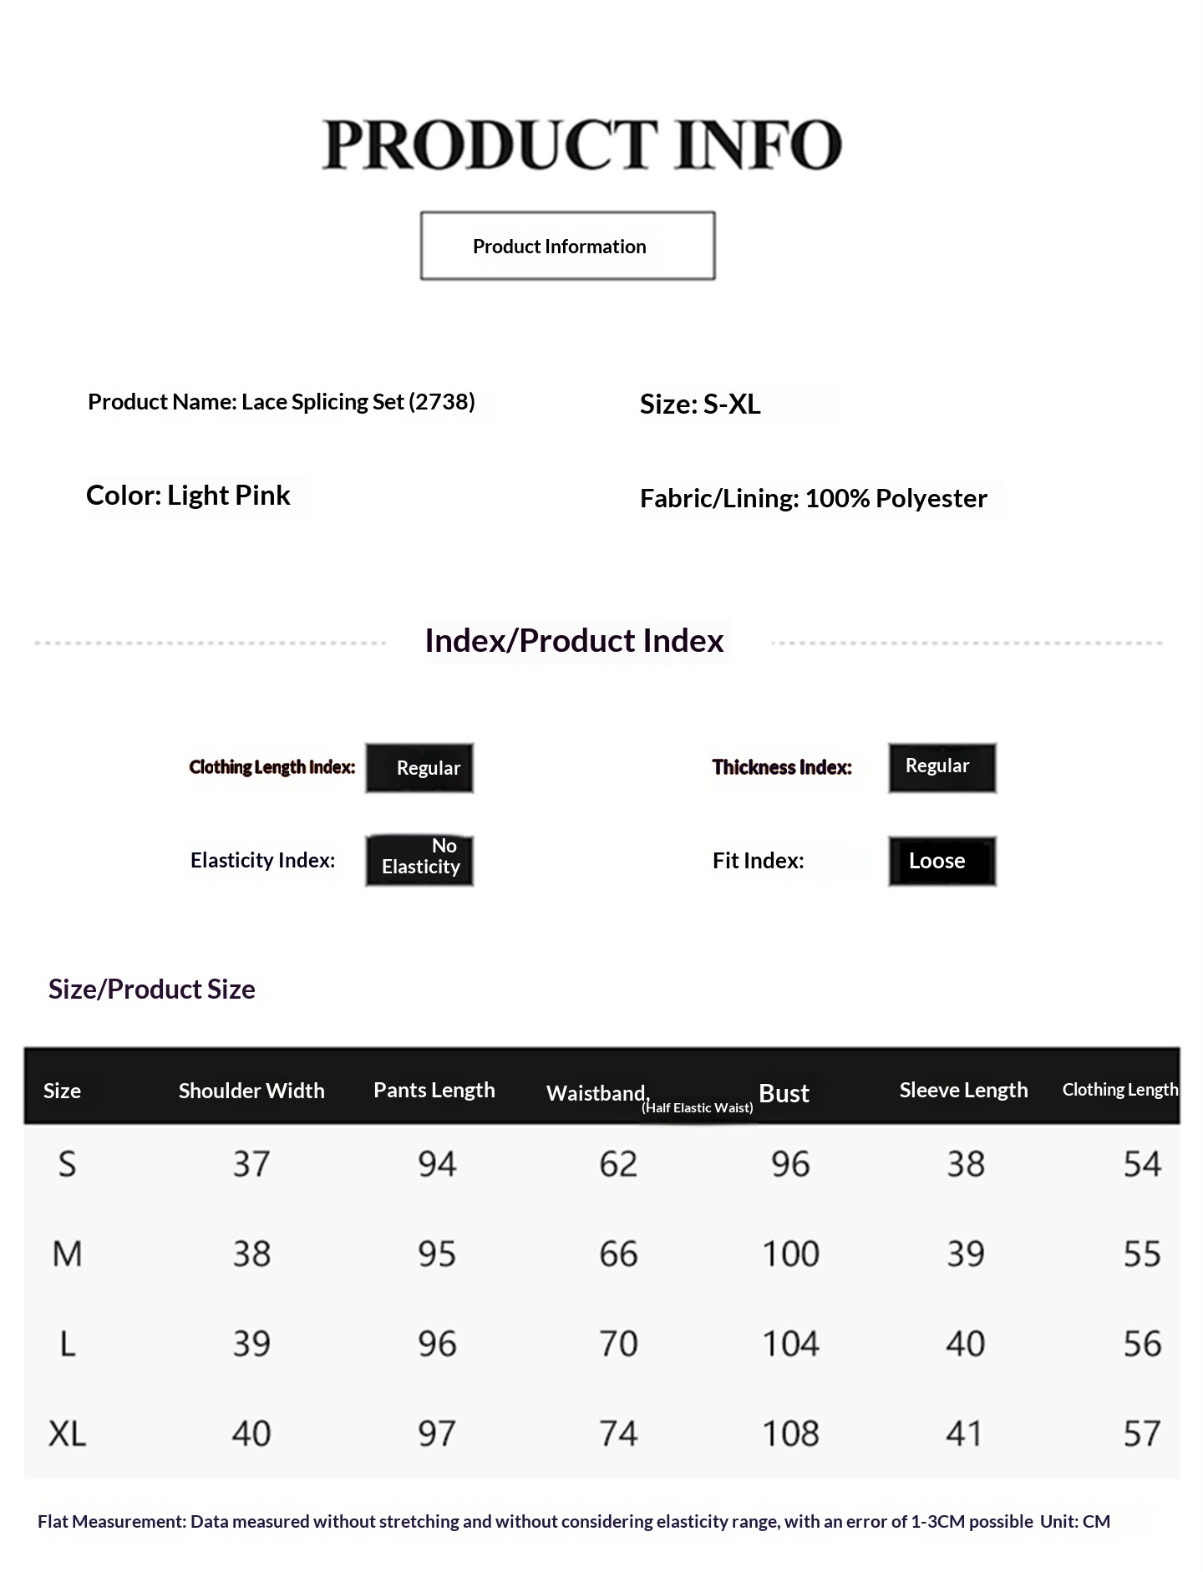Click the Loose fit tag
This screenshot has width=1203, height=1572.
pyautogui.click(x=942, y=861)
